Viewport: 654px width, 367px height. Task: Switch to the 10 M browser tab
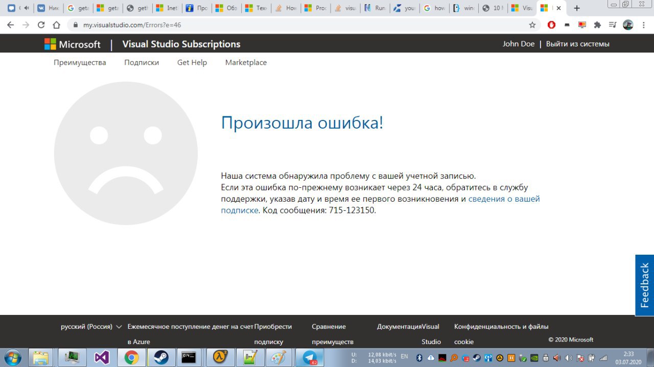[x=493, y=8]
